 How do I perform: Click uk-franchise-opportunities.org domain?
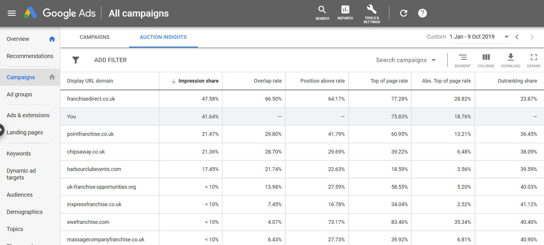click(102, 187)
